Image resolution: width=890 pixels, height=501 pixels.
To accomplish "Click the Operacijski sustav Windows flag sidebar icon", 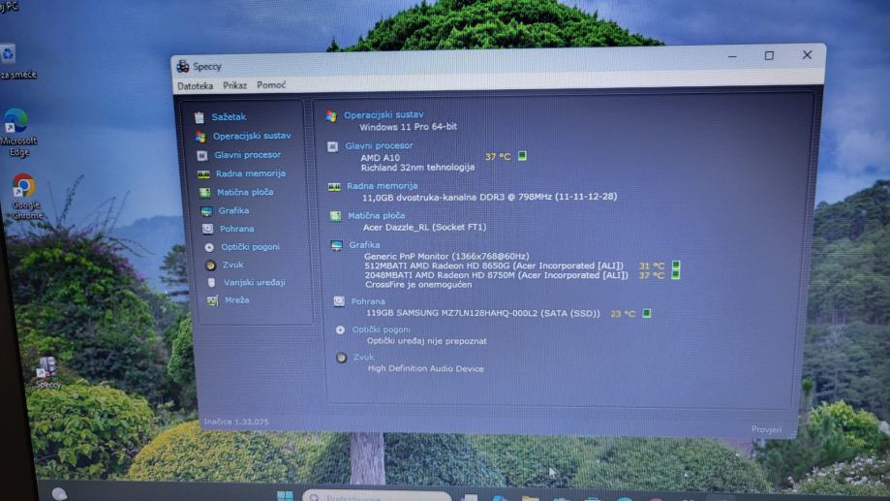I will point(200,137).
